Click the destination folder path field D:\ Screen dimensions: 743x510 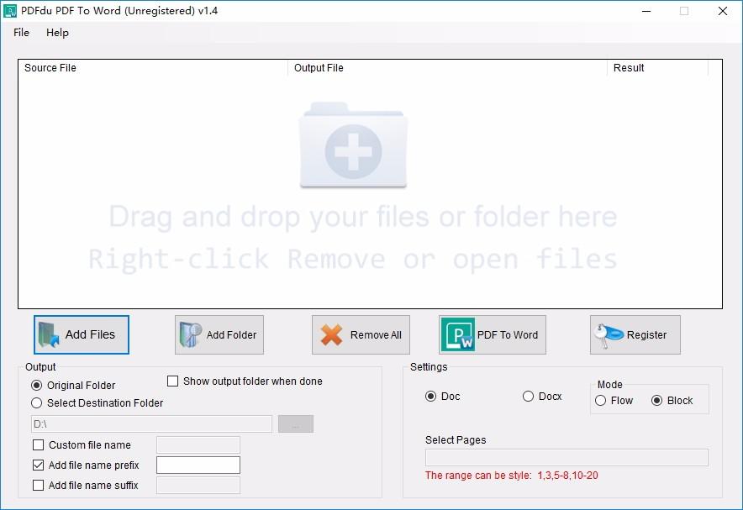pos(151,423)
